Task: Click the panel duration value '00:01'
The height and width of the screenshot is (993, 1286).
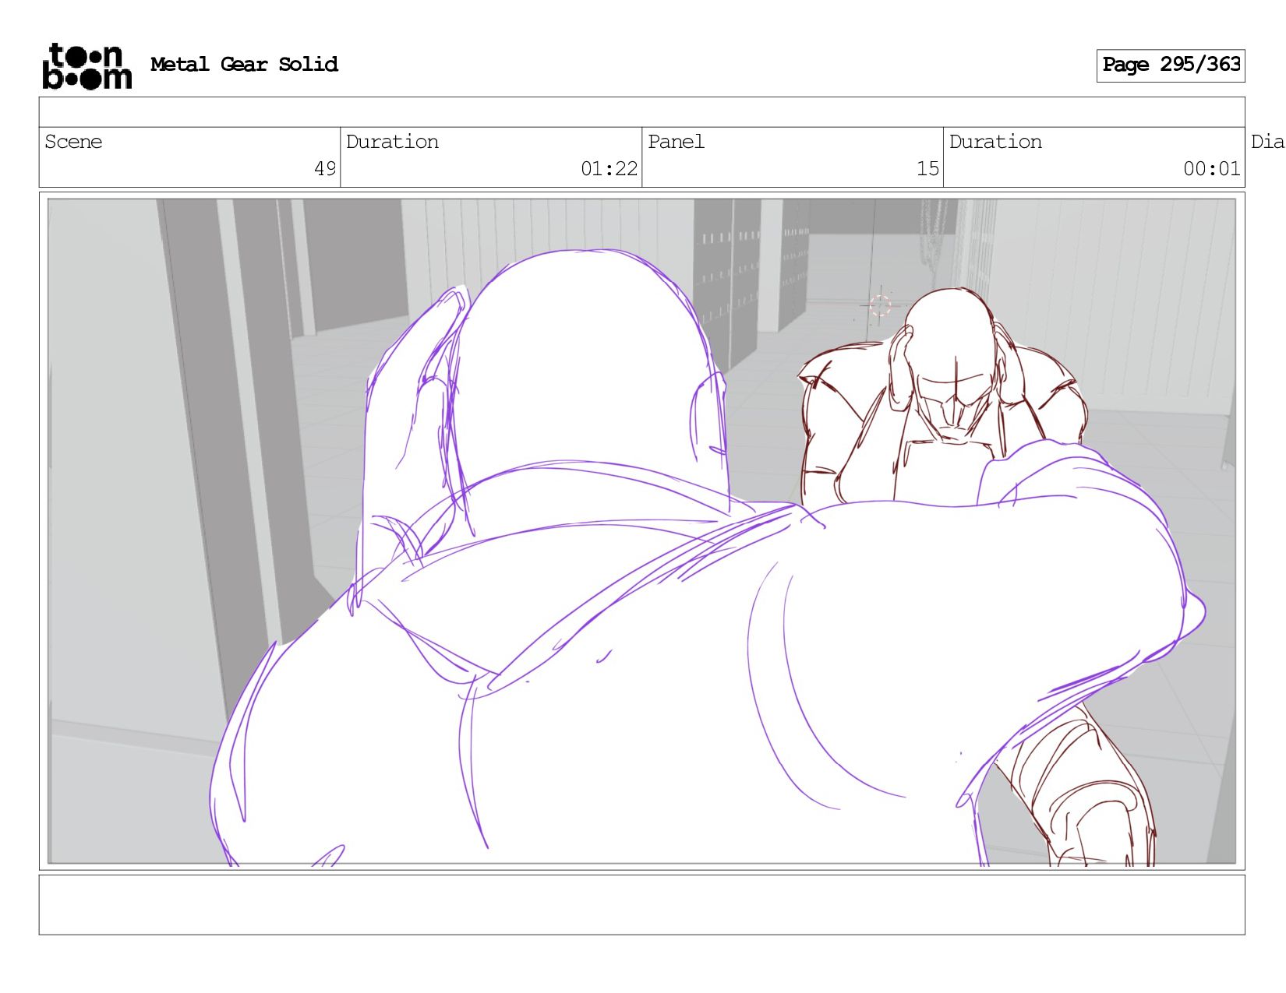Action: tap(1211, 169)
